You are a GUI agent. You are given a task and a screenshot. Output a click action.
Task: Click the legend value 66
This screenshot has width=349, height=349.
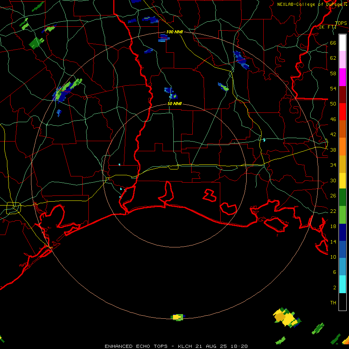point(333,43)
